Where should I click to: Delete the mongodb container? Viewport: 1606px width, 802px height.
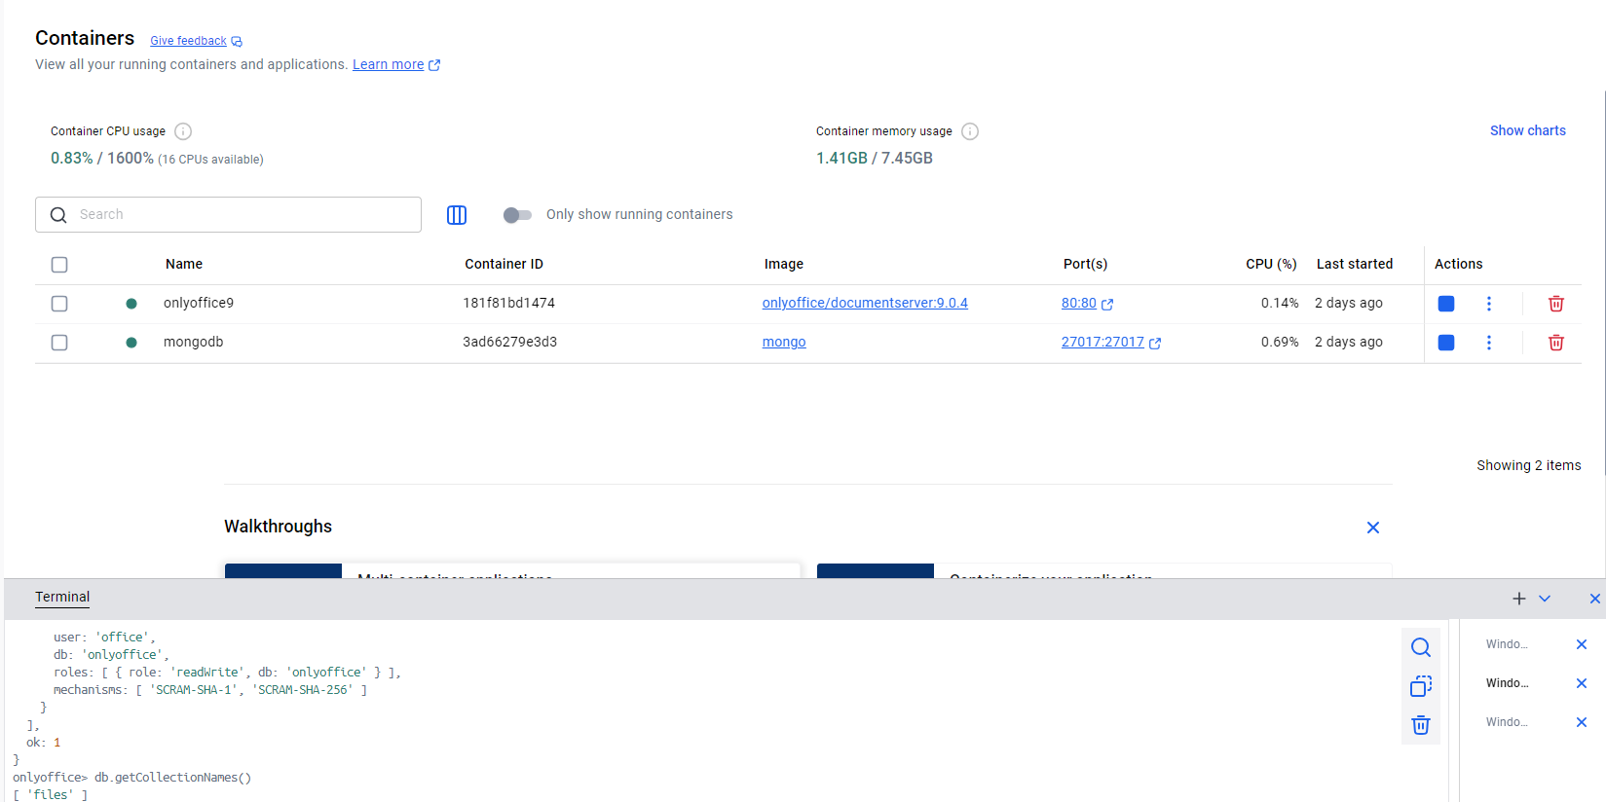[x=1556, y=343]
